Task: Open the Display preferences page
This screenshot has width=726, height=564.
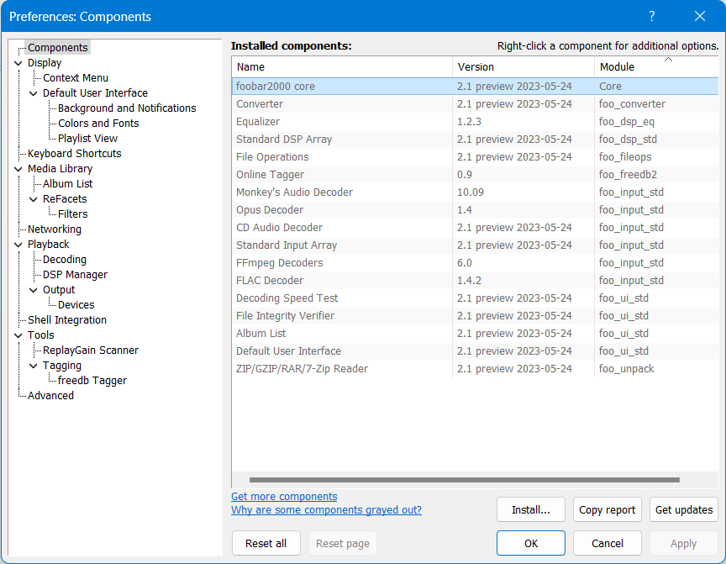Action: [x=45, y=63]
